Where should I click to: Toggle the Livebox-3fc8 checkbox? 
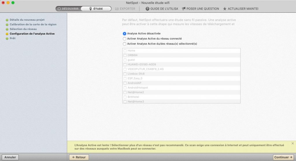pyautogui.click(x=125, y=74)
